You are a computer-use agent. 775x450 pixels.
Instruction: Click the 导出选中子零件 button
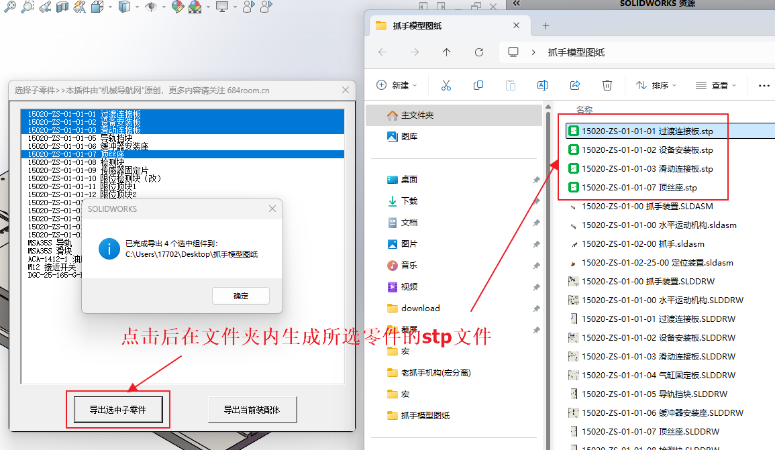click(x=117, y=409)
